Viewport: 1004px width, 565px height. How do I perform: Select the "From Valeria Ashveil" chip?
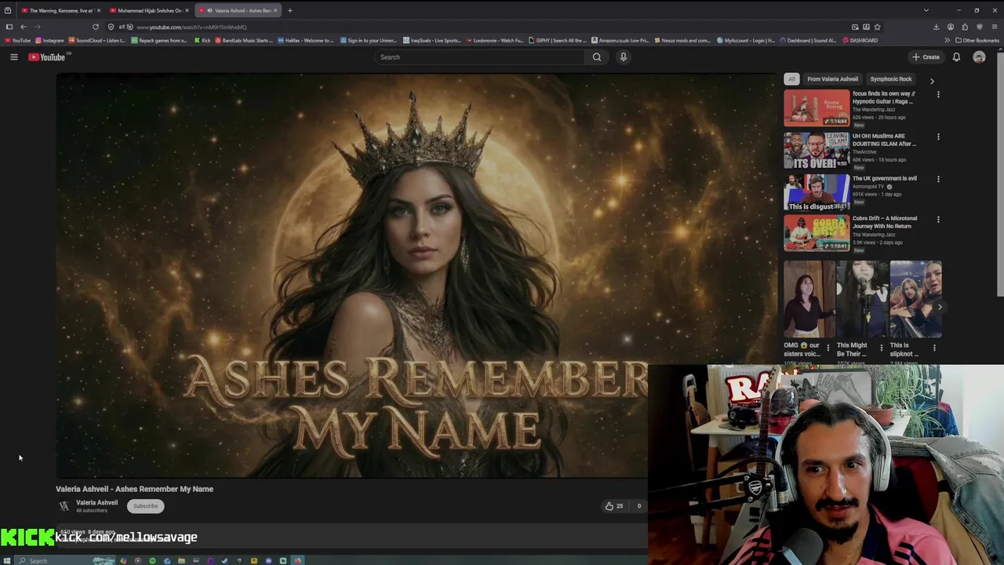832,78
